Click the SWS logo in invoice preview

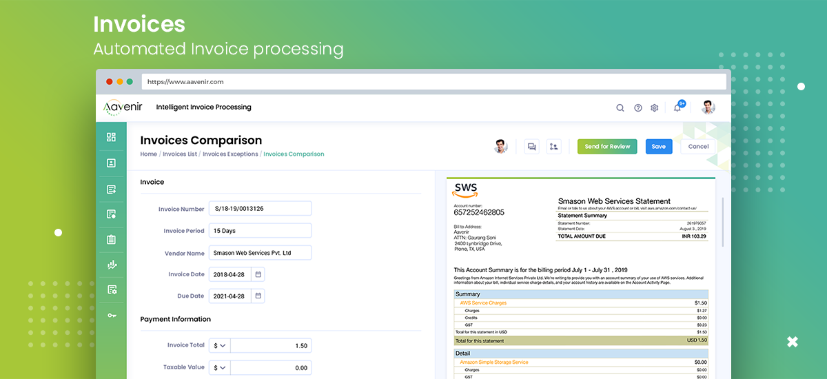466,190
